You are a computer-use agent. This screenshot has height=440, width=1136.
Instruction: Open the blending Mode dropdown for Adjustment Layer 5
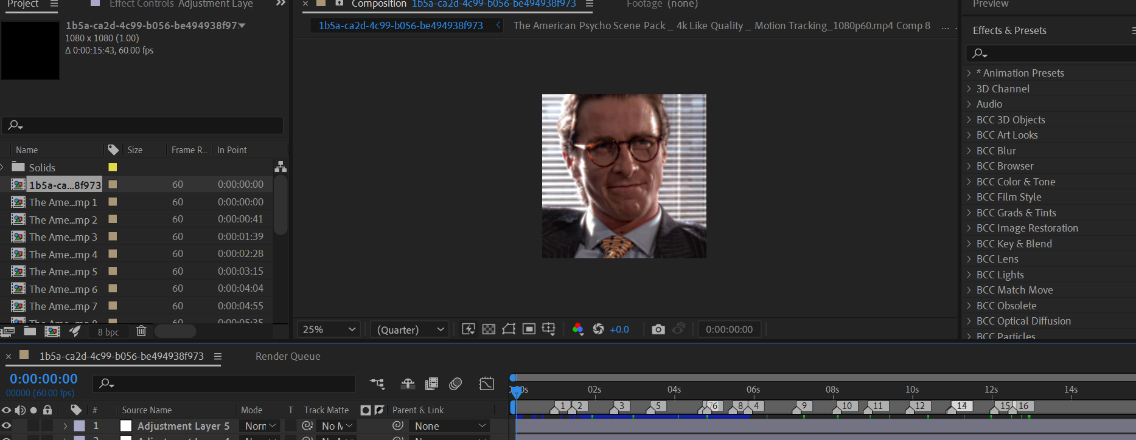click(x=261, y=426)
